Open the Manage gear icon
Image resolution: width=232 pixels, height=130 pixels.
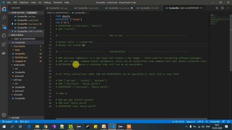point(4,115)
